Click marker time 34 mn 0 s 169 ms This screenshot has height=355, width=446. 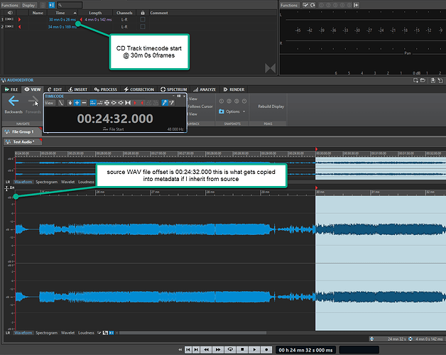point(62,27)
